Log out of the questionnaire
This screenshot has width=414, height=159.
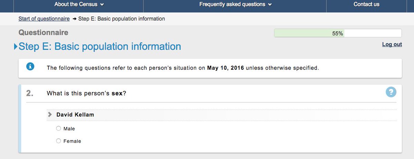pyautogui.click(x=392, y=44)
